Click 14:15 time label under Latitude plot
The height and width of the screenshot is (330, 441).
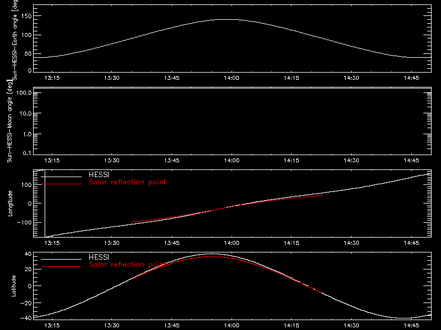click(292, 326)
